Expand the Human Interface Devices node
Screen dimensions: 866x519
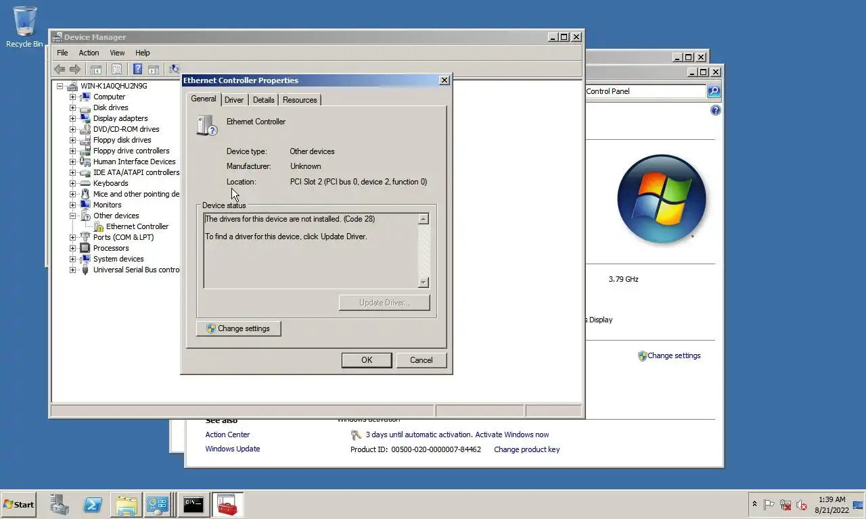(x=72, y=162)
